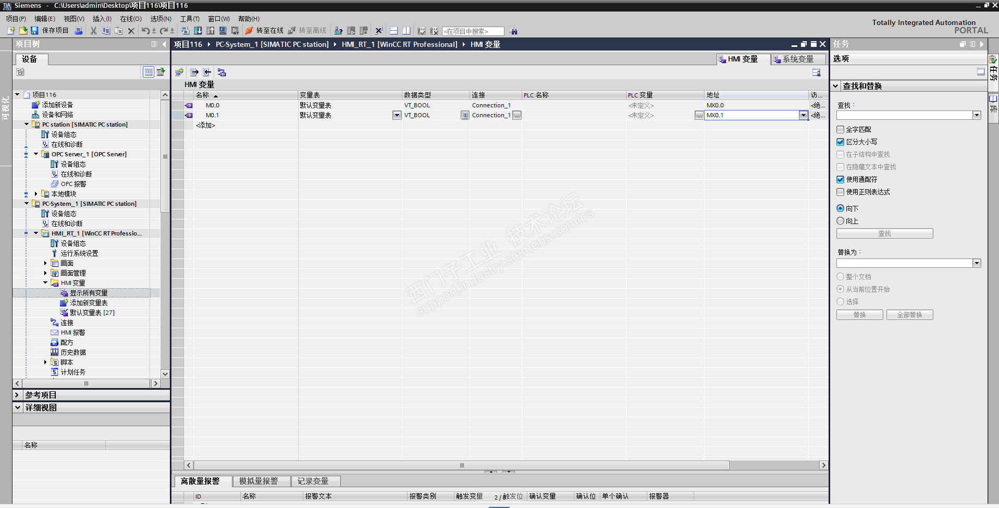
Task: Uncheck the 使用通配符 checkbox
Action: pos(840,179)
